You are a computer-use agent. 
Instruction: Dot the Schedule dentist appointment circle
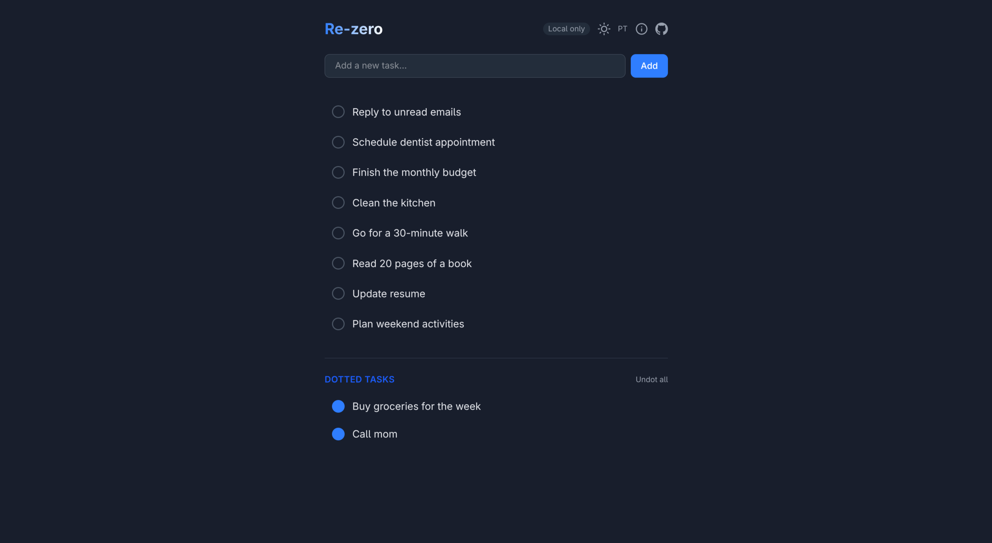point(338,142)
